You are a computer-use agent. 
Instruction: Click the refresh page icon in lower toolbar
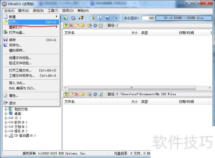pos(101,94)
